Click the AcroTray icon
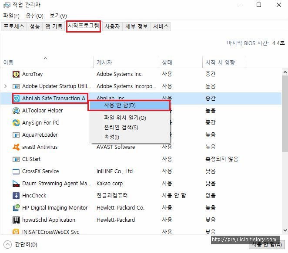Screen dimensions: 288x253 [x=16, y=74]
